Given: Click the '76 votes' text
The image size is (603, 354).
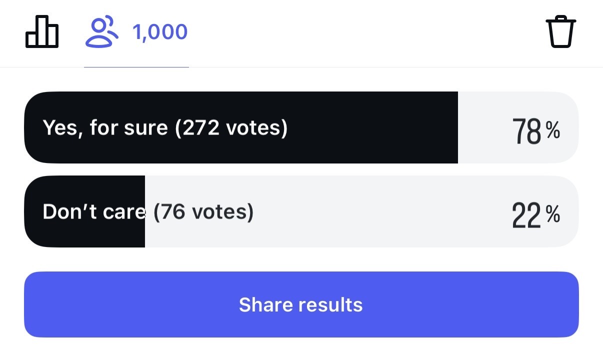Looking at the screenshot, I should point(202,211).
